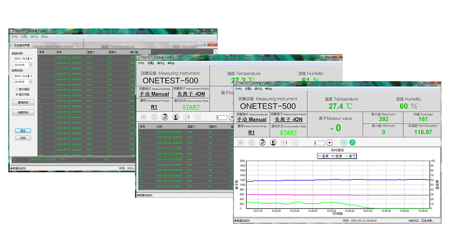Image resolution: width=449 pixels, height=243 pixels.
Task: Click the green magnifier query icon
Action: pos(352,142)
